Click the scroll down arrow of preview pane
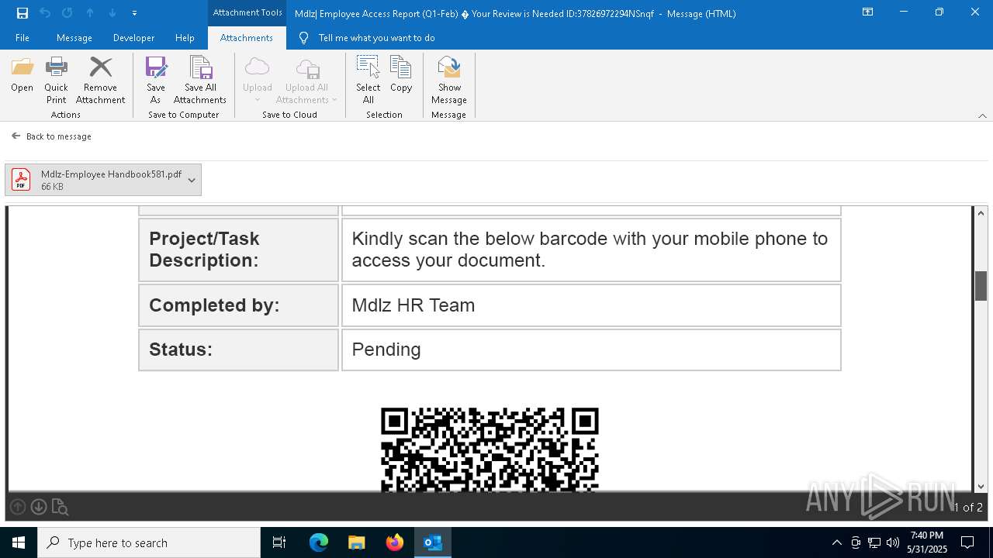 [981, 486]
